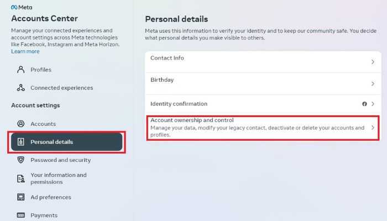Click the Facebook icon beside Identity confirmation
Viewport: 387px width, 221px height.
364,104
